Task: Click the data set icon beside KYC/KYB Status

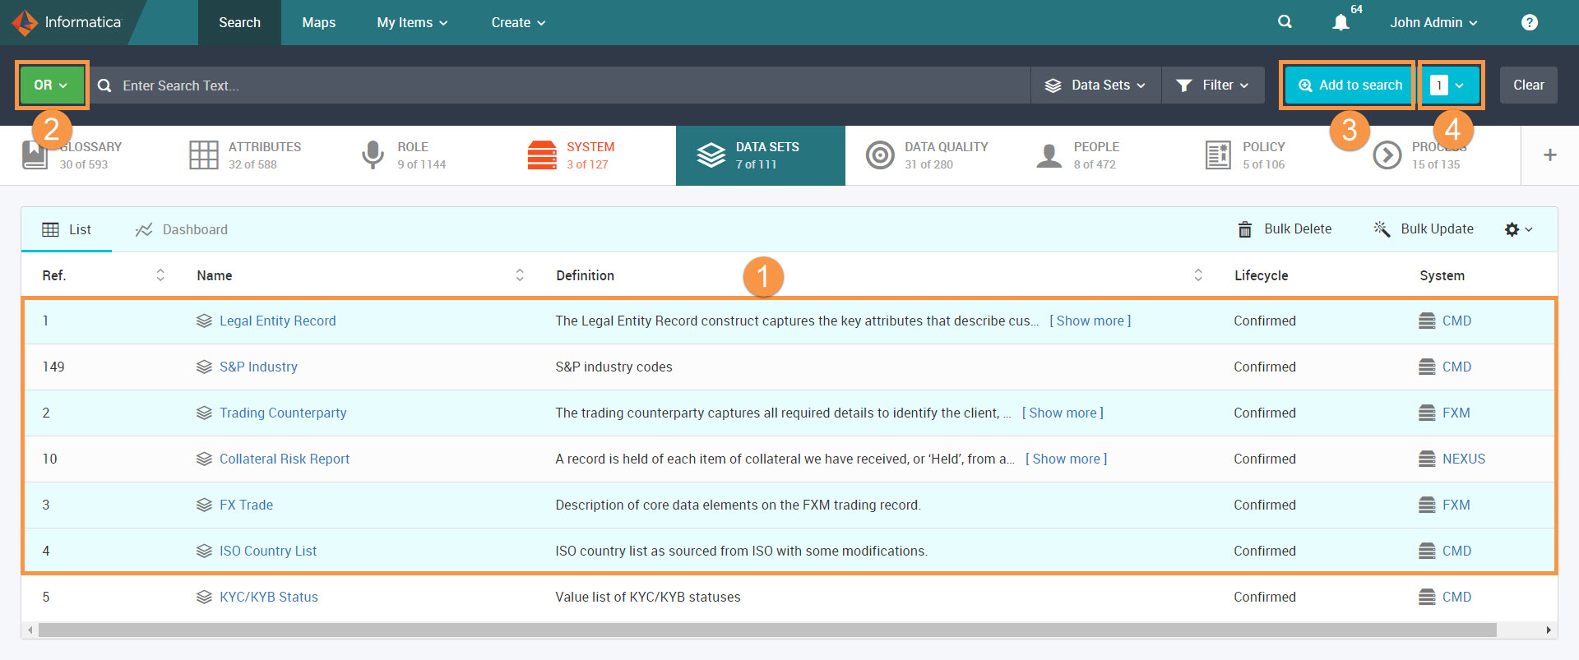Action: (204, 598)
